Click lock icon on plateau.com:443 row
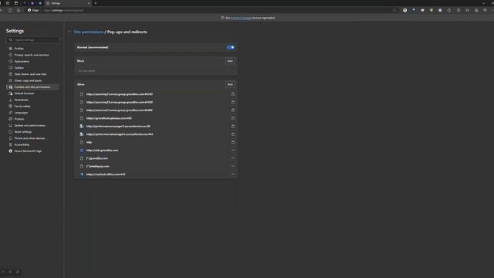Screen dimensions: 494x278 [x=233, y=118]
